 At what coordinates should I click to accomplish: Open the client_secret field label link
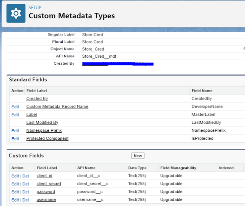49,184
